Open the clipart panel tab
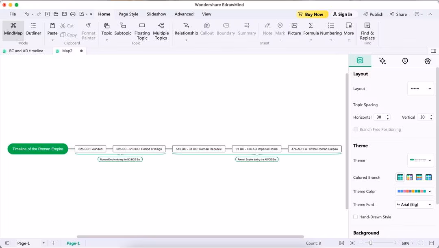The height and width of the screenshot is (248, 439). (428, 61)
